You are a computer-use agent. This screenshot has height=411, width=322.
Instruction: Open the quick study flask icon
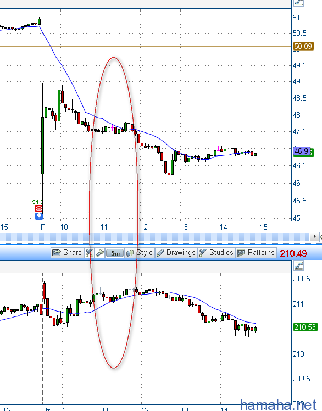(x=90, y=253)
